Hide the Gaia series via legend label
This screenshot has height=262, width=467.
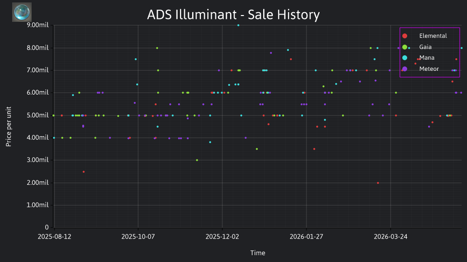(425, 47)
